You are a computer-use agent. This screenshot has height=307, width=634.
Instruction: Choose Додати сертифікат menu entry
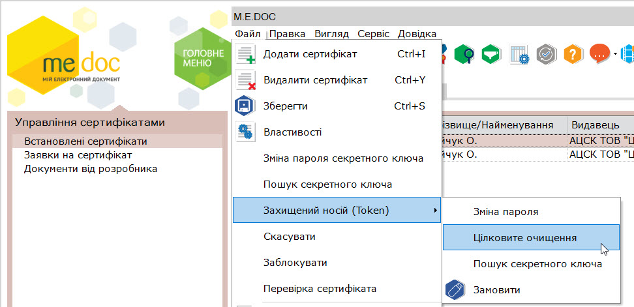[x=337, y=53]
